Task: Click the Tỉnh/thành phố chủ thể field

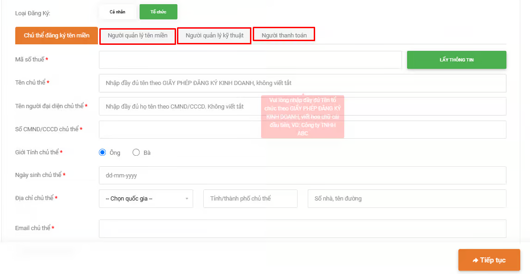Action: pos(250,198)
